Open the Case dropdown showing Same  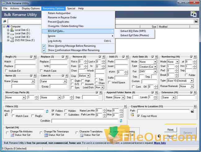[x=53, y=81]
